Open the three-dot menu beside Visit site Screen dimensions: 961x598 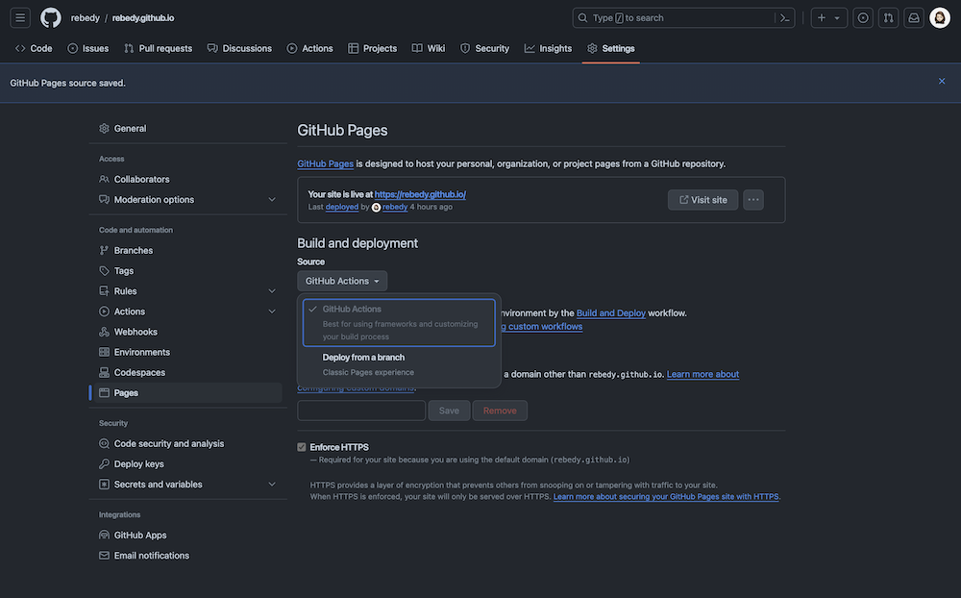click(x=753, y=199)
